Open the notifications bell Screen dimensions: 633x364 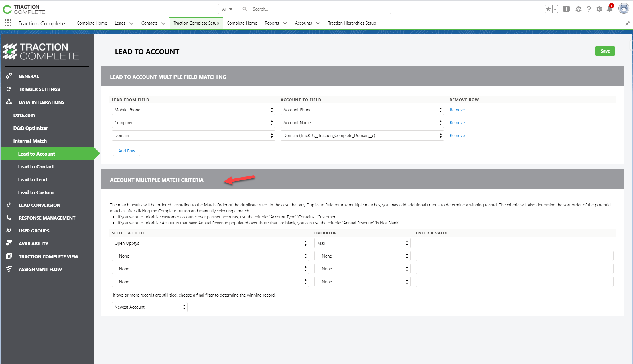click(610, 9)
